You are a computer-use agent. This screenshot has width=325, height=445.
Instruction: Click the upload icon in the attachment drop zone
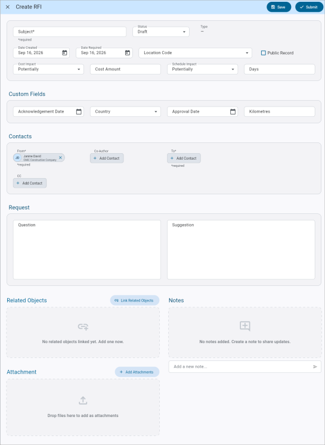coord(83,400)
